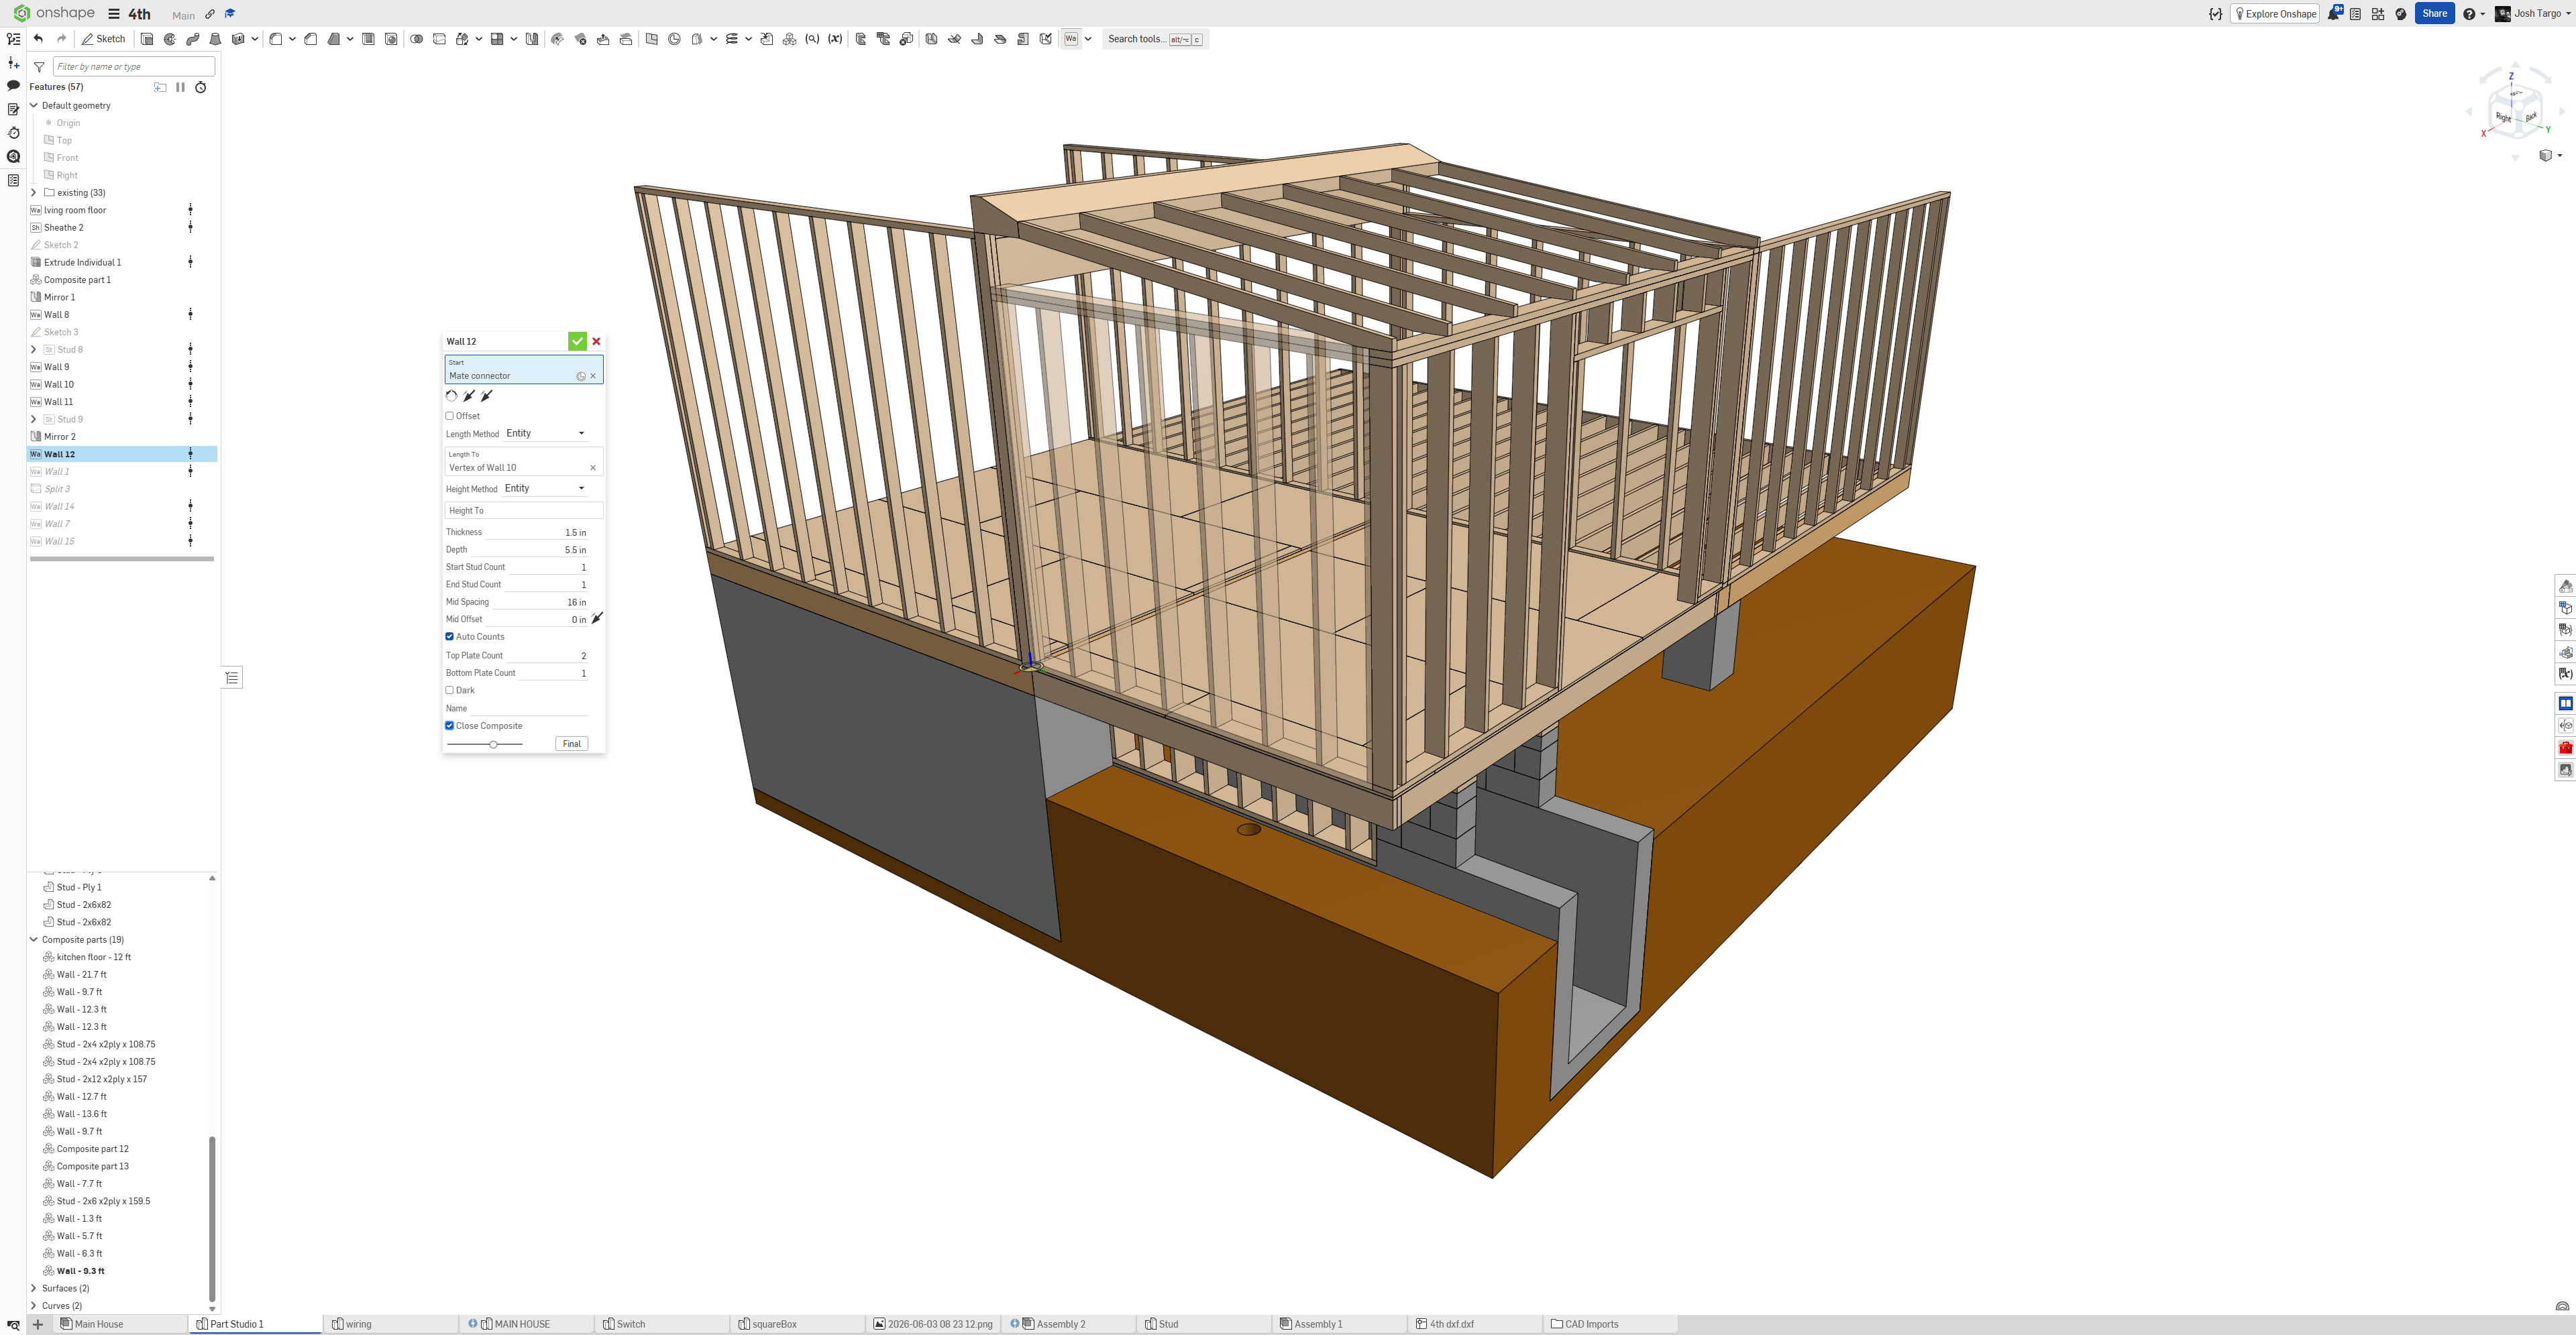Click the Undo arrow icon
Image resolution: width=2576 pixels, height=1335 pixels.
pos(38,39)
